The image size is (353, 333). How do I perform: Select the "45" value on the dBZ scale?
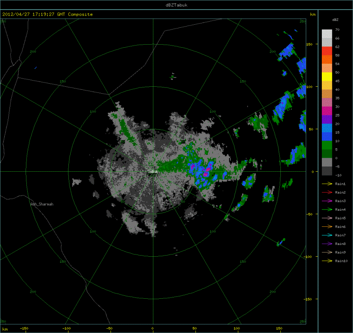click(337, 81)
